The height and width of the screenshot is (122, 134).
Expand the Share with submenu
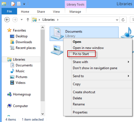tap(98, 62)
